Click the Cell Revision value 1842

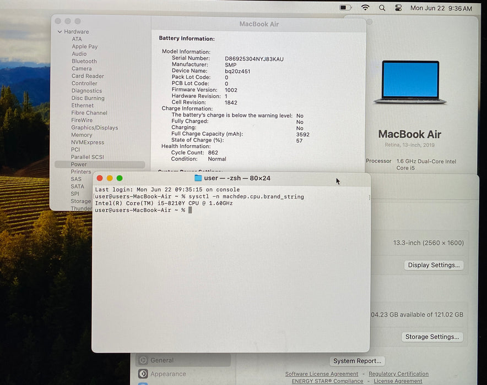point(231,103)
